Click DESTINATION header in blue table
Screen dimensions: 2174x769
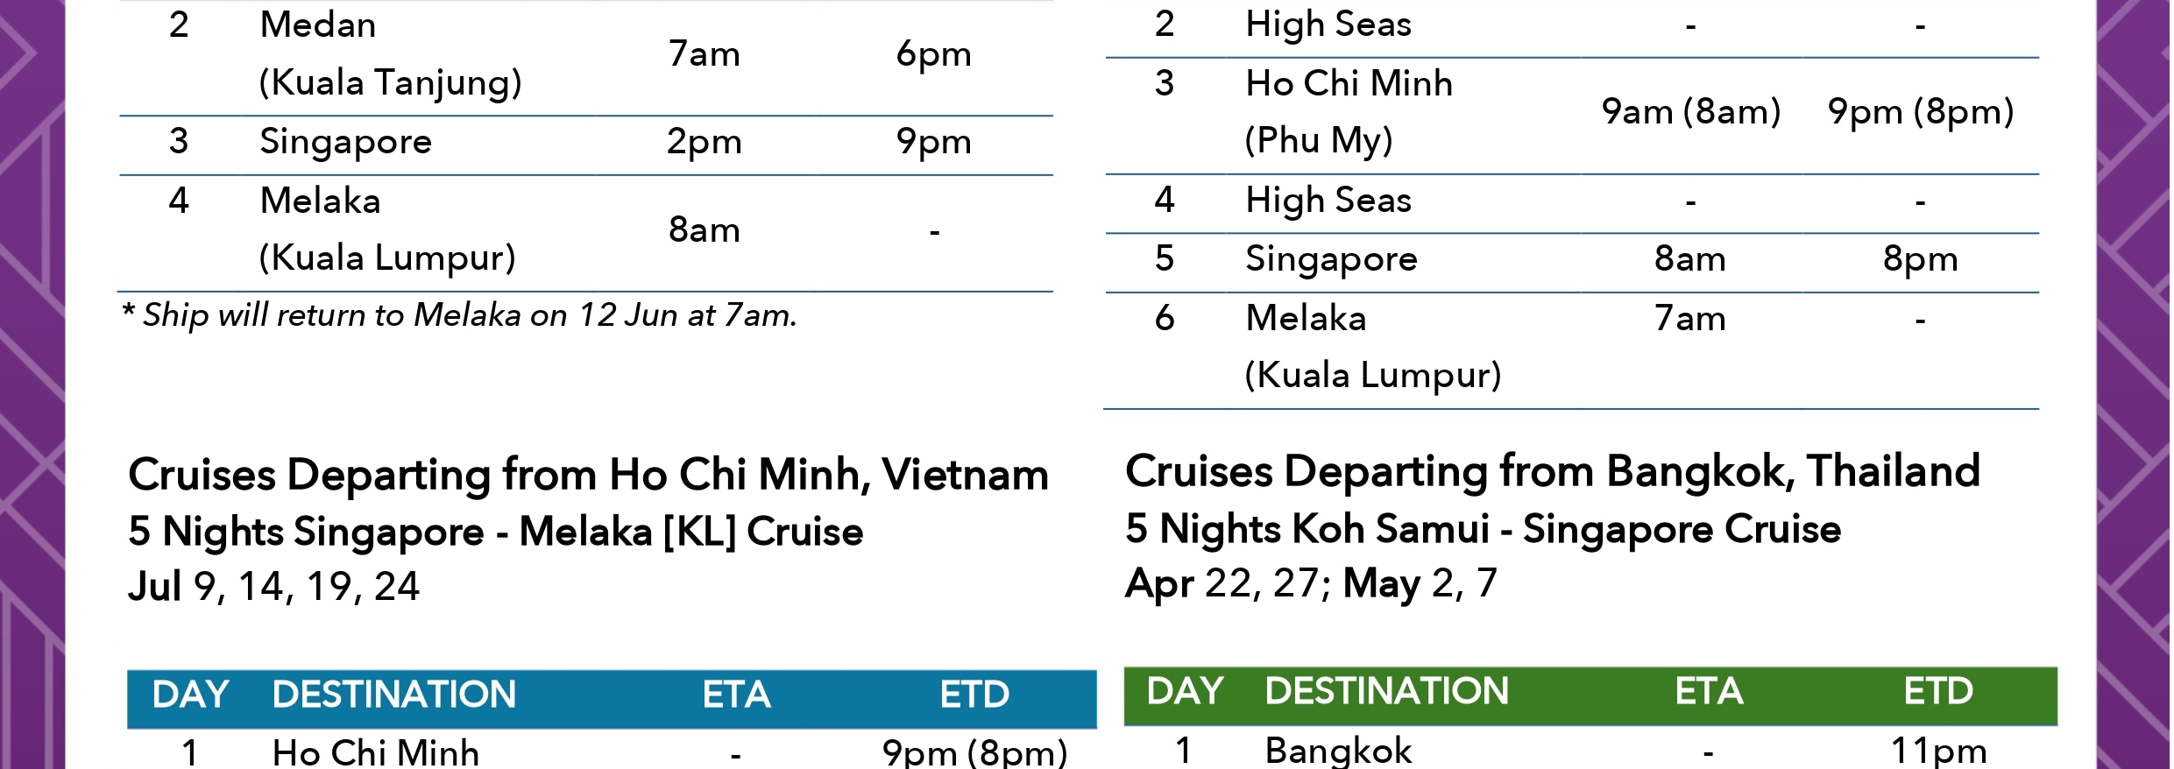[394, 695]
